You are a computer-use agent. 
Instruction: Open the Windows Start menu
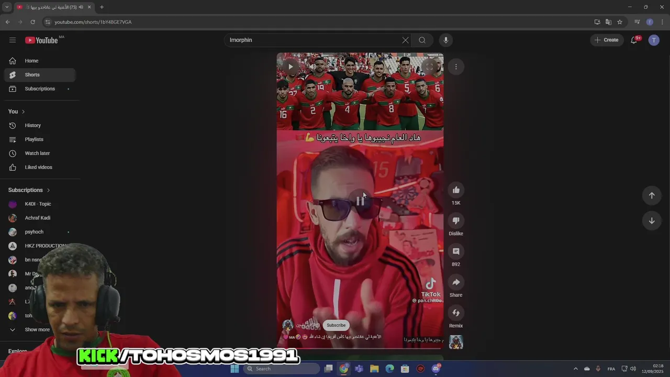pyautogui.click(x=234, y=369)
